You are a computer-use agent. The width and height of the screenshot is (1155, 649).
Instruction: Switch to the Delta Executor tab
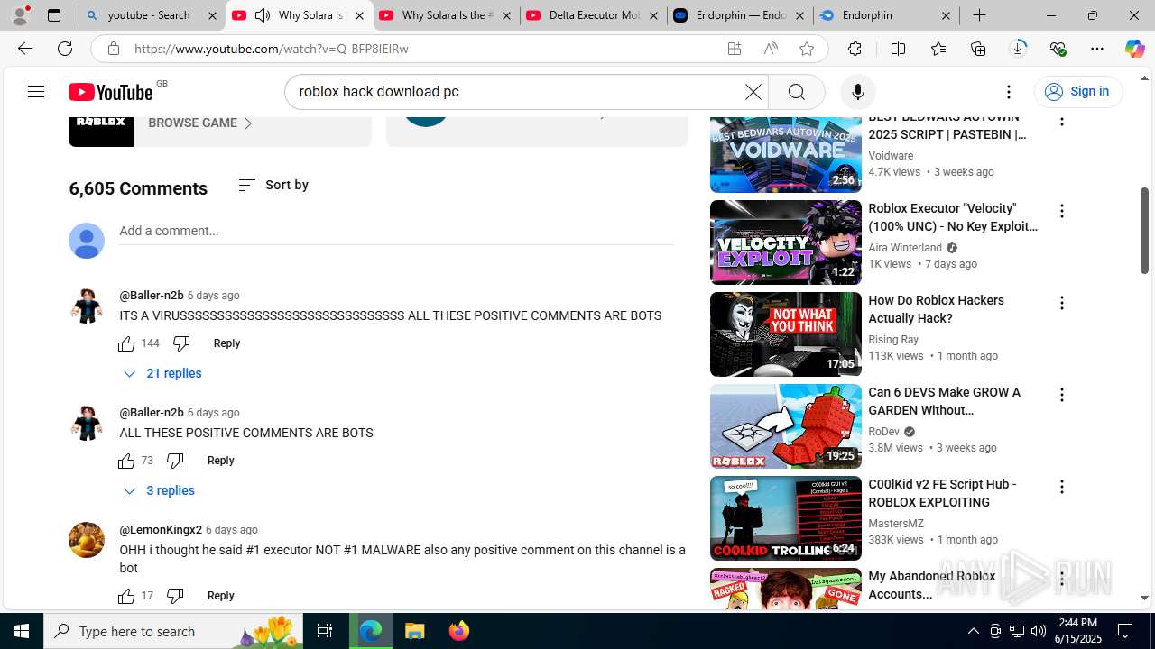click(593, 15)
